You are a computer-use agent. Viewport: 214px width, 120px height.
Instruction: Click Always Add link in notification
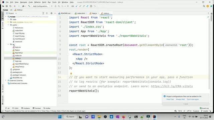[x=180, y=99]
